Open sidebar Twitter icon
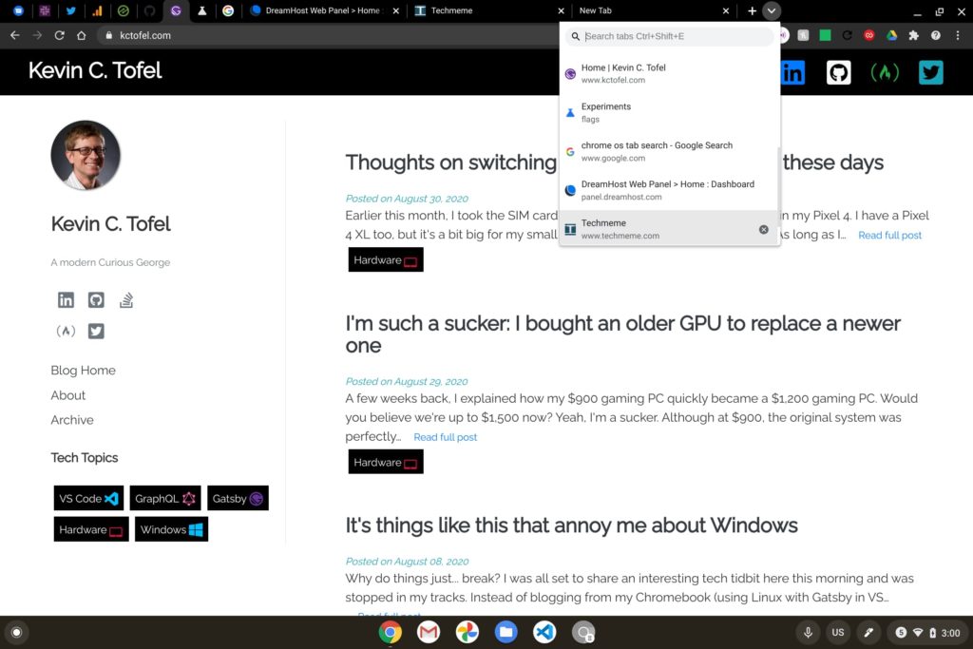This screenshot has height=649, width=973. (x=96, y=331)
